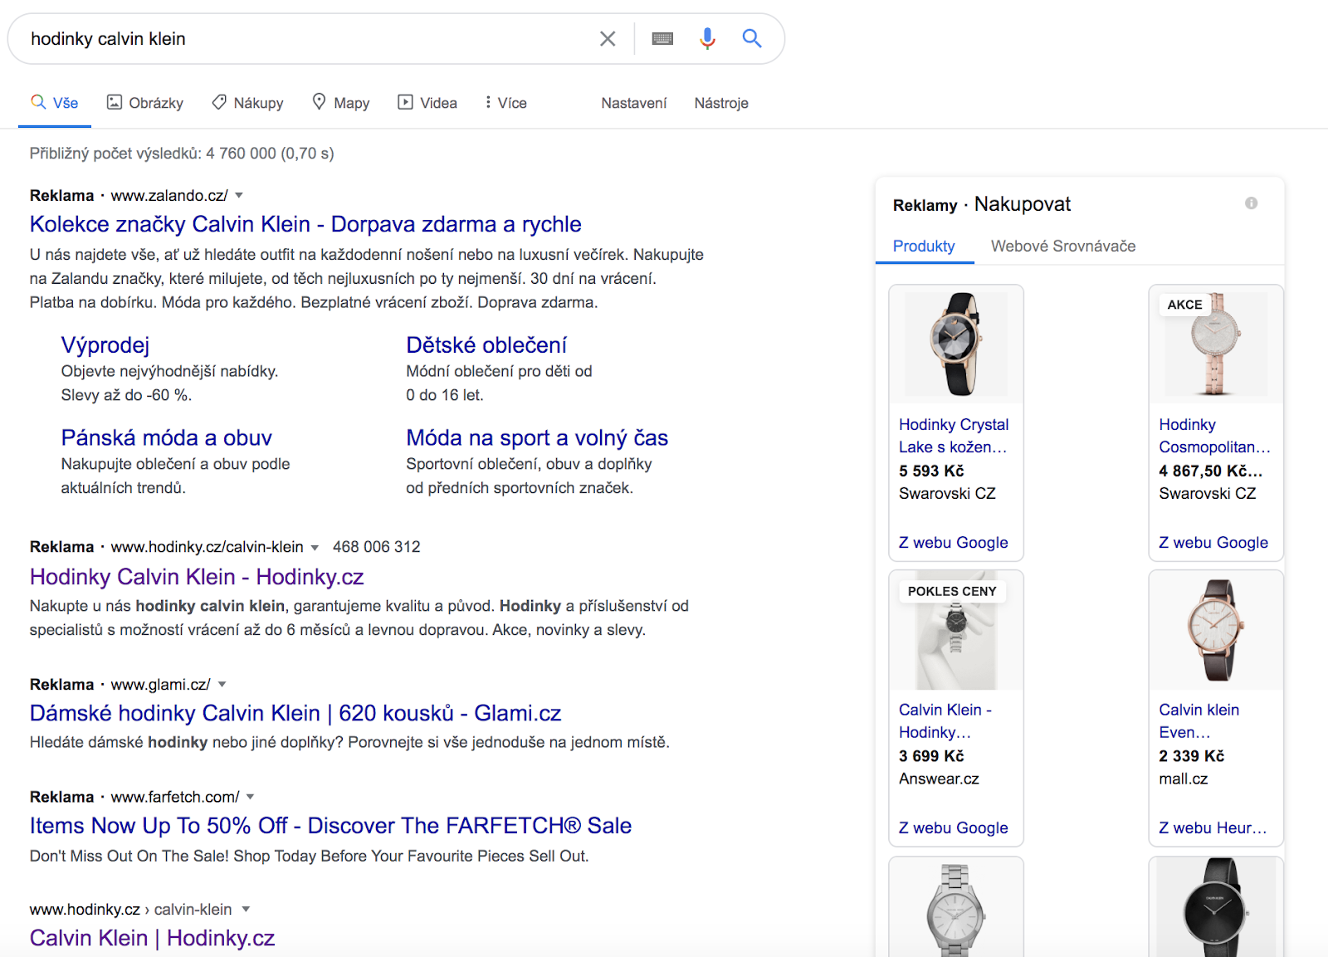Select the Vše tab

[55, 103]
